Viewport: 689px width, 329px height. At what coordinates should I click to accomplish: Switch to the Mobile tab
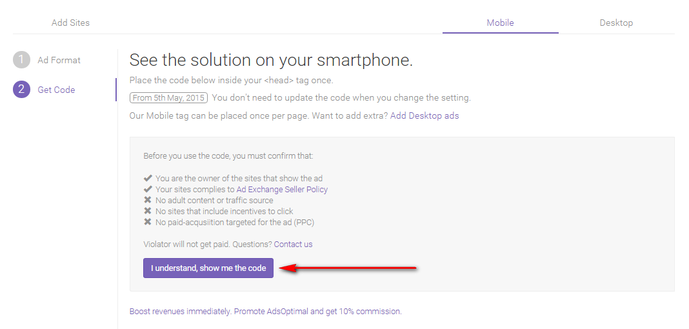pyautogui.click(x=500, y=23)
